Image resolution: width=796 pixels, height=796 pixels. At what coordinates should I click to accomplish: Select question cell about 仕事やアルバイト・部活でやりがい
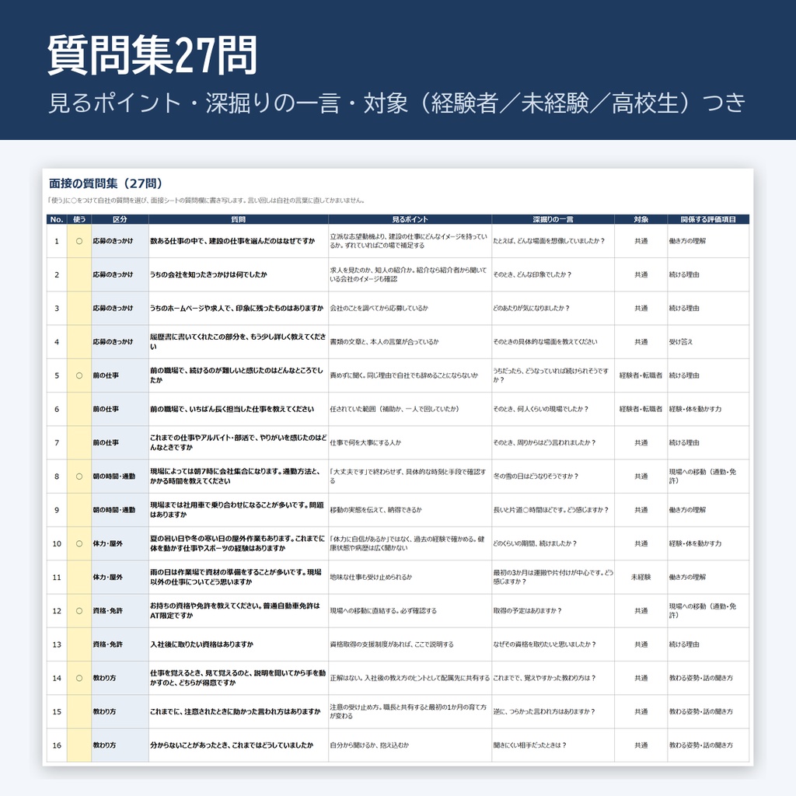239,442
